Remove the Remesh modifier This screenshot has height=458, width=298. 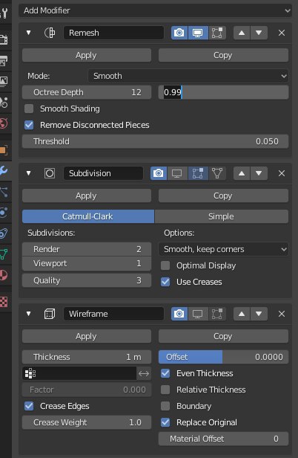pyautogui.click(x=282, y=33)
